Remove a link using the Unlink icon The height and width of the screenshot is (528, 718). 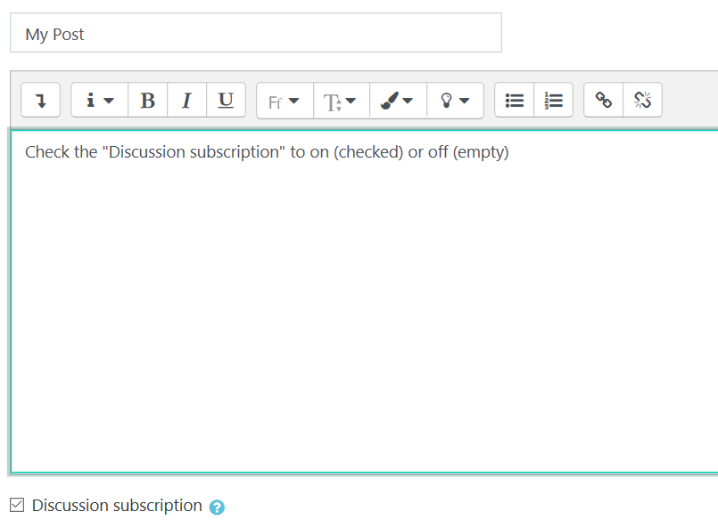641,100
